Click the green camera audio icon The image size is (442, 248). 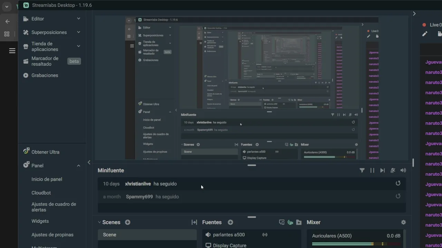(x=290, y=222)
